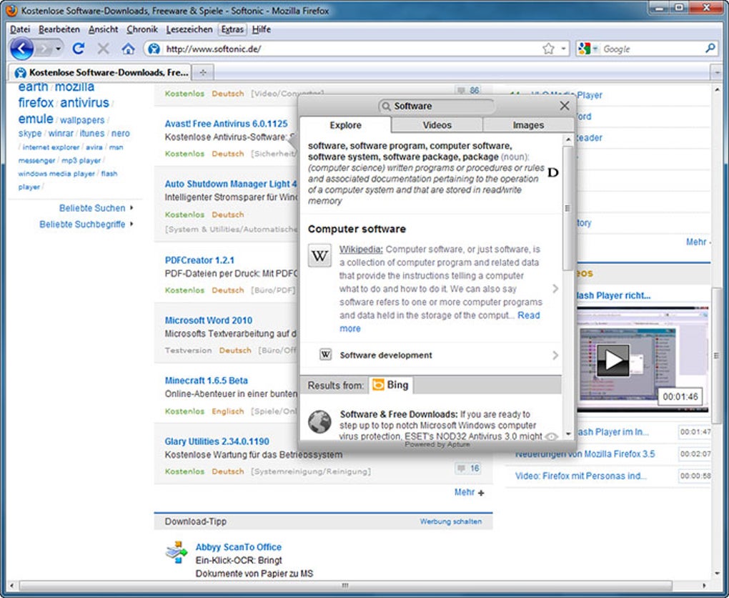Image resolution: width=729 pixels, height=598 pixels.
Task: Click the horizontal scrollbar at page bottom
Action: [345, 585]
